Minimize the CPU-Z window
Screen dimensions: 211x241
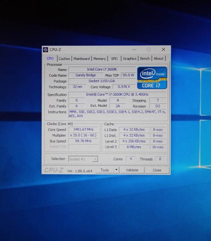click(x=134, y=50)
